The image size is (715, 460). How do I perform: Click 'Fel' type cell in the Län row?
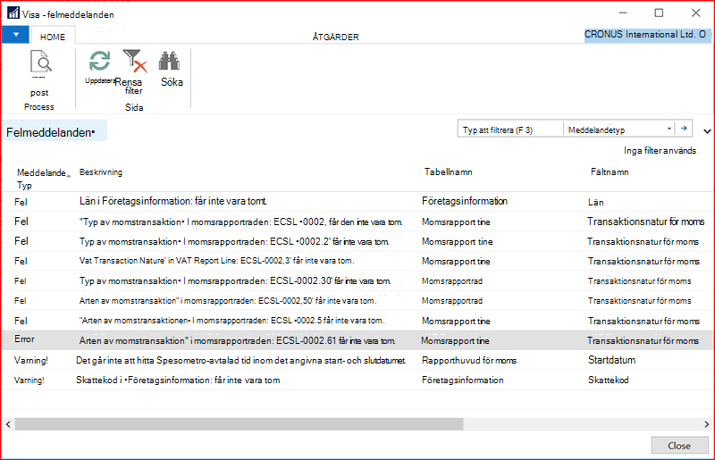point(21,202)
